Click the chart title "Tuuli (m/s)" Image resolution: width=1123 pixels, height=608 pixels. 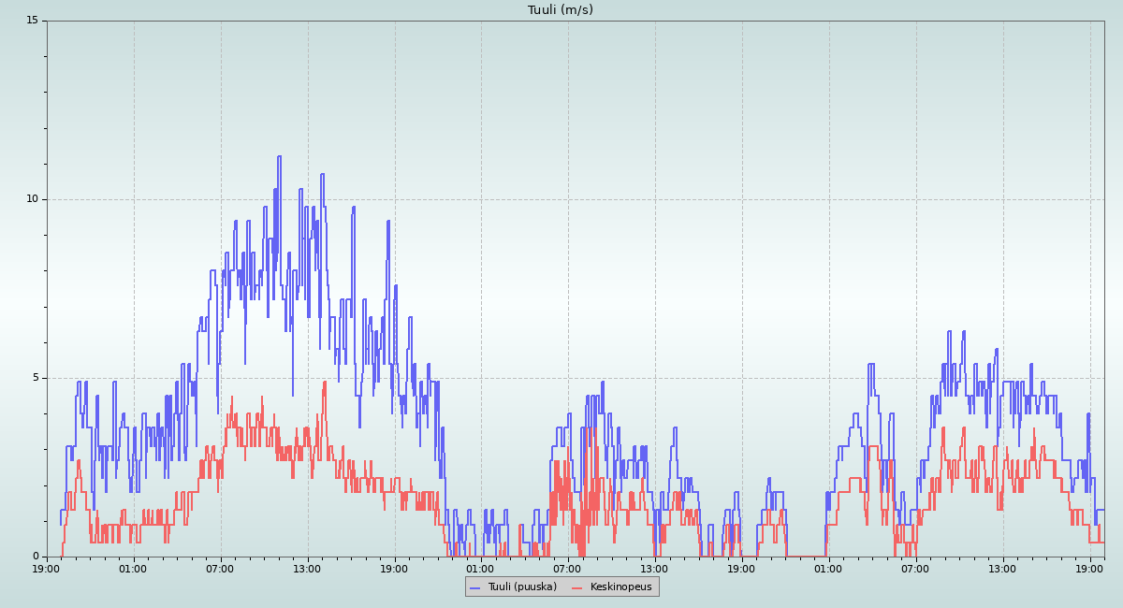coord(560,10)
